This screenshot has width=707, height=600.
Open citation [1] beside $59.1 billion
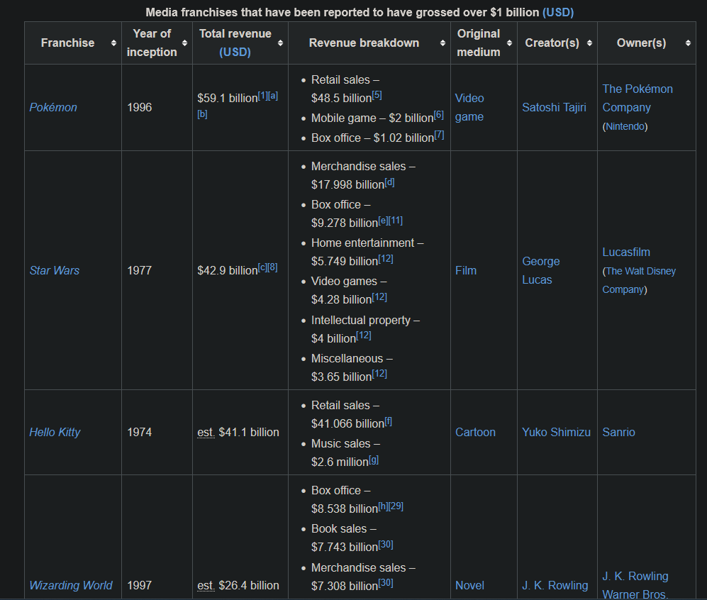[263, 96]
